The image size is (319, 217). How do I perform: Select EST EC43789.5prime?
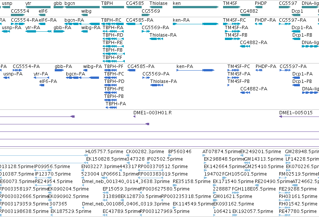pos(121,211)
